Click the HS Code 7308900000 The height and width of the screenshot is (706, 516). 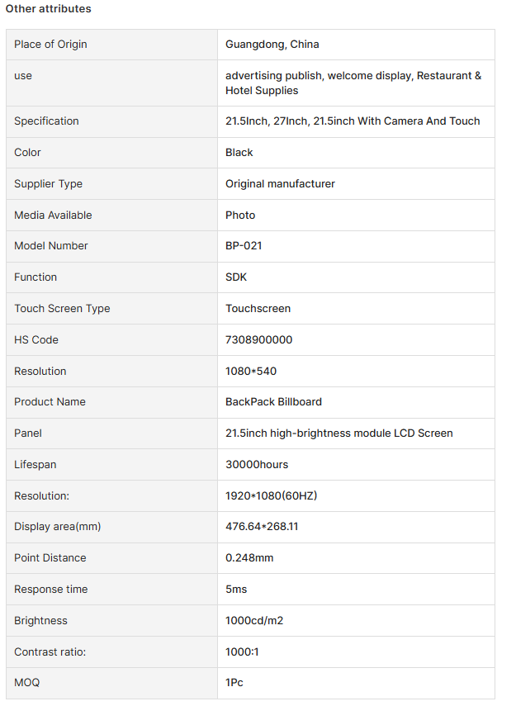(259, 340)
